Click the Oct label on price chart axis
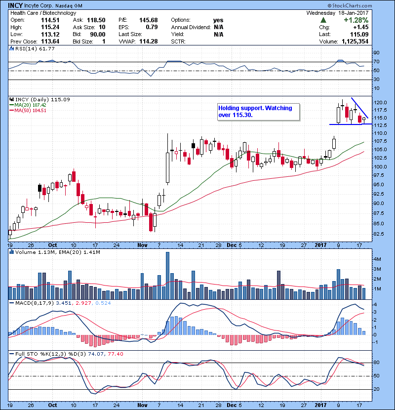This screenshot has height=410, width=395. tap(52, 245)
